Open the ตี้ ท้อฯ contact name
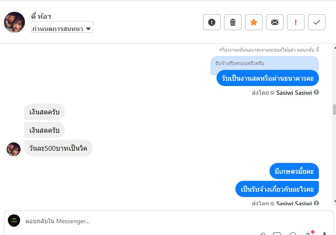This screenshot has width=336, height=235. coord(42,17)
